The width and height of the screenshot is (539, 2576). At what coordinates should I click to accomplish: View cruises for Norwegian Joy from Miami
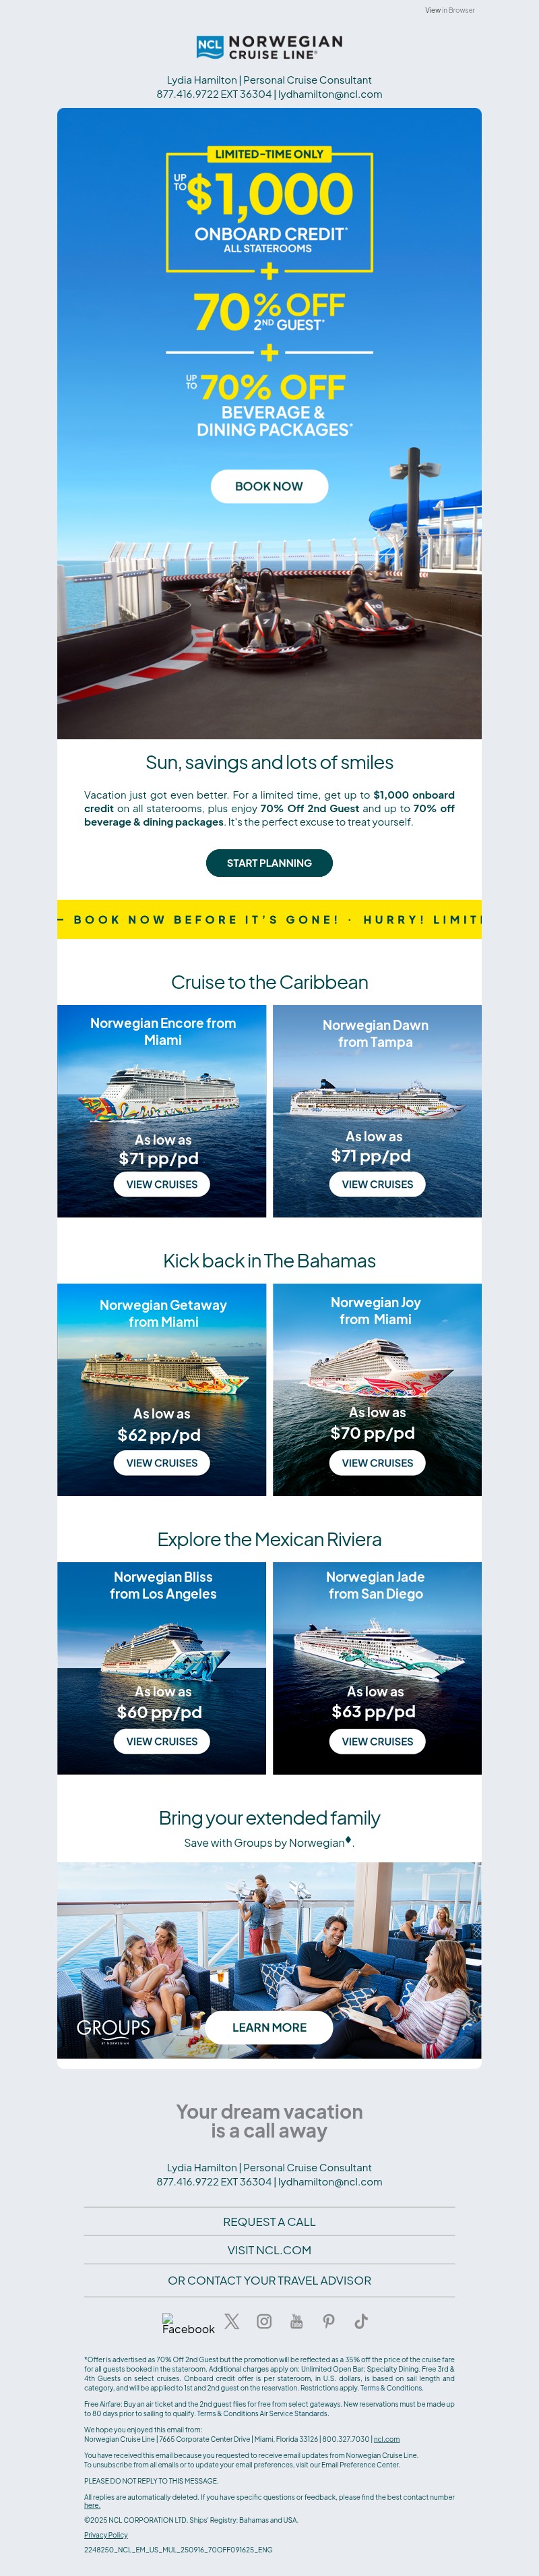tap(377, 1463)
